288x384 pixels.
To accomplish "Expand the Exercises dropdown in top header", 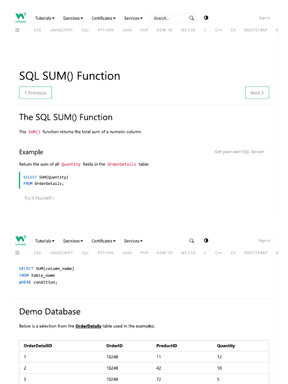I will [73, 18].
